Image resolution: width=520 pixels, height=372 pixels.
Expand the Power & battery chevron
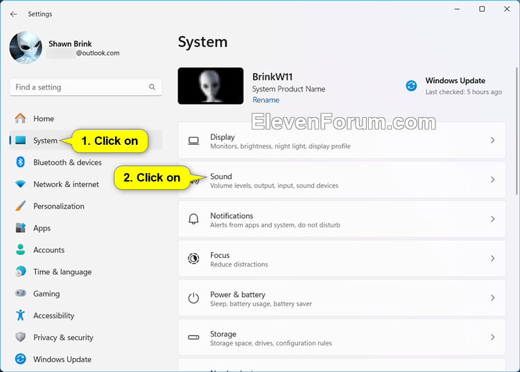[x=492, y=298]
